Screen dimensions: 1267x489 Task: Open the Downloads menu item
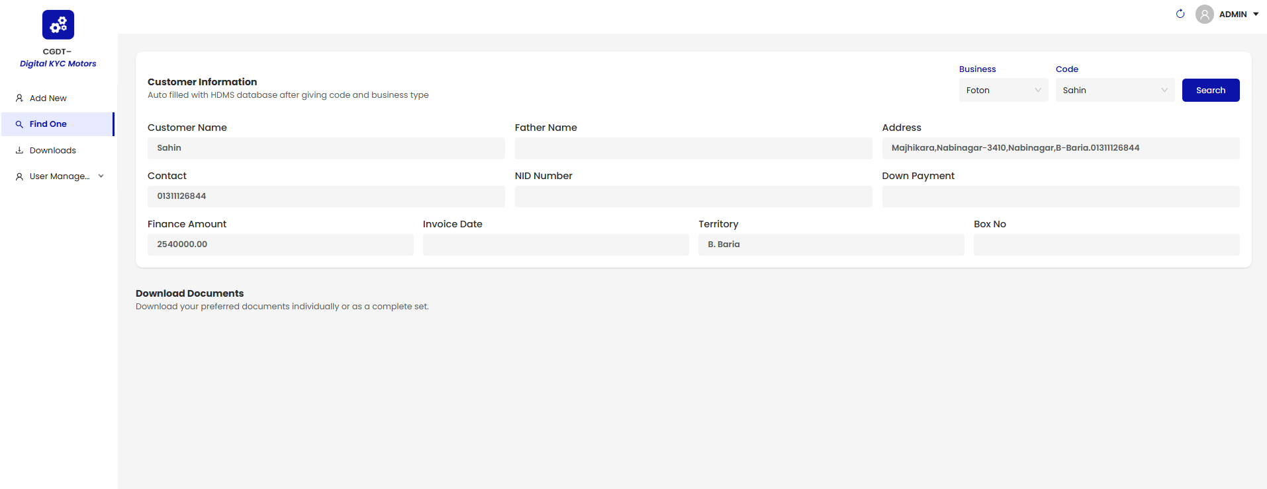tap(53, 151)
